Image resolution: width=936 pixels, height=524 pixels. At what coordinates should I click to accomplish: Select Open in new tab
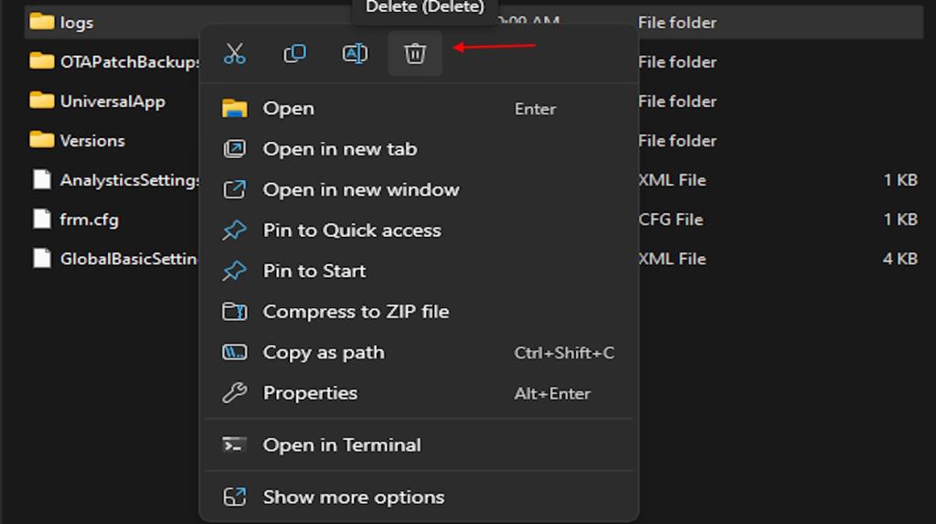point(339,149)
